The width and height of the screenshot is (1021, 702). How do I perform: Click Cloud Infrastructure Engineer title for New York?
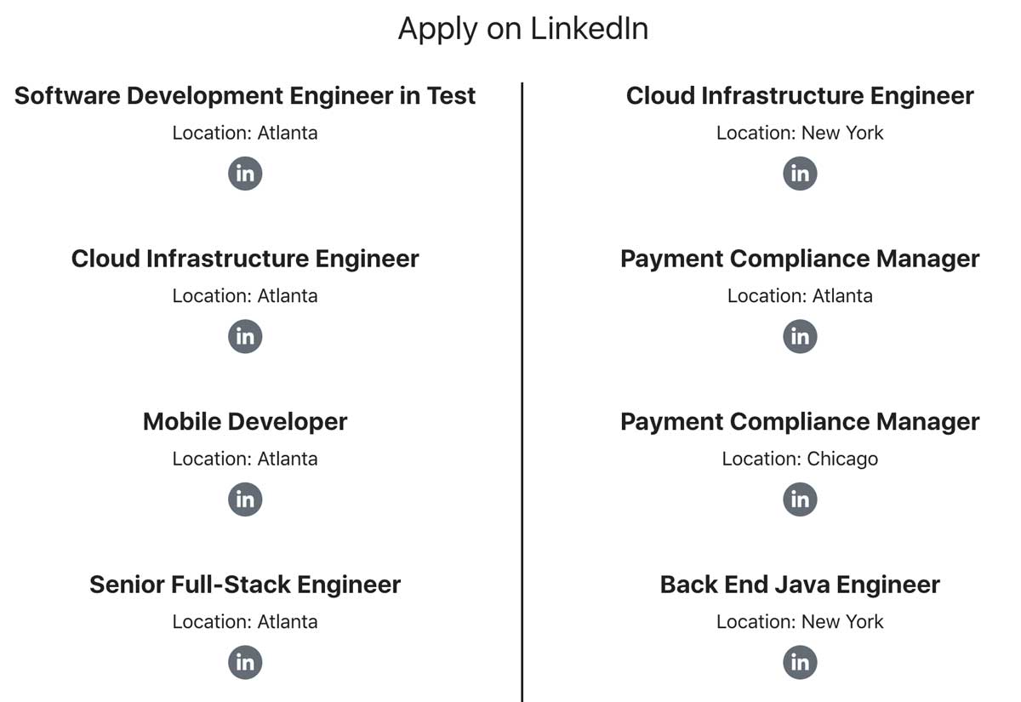[800, 96]
